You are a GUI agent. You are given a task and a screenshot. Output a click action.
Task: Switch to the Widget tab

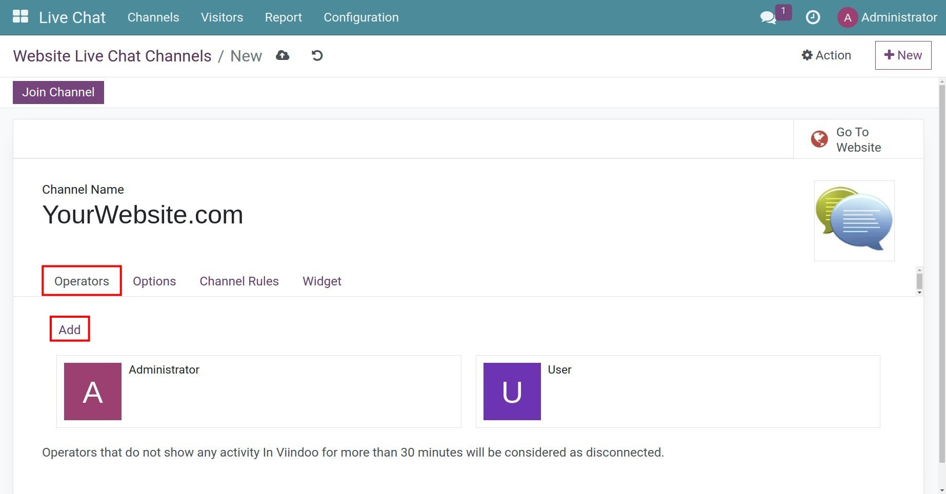(321, 281)
